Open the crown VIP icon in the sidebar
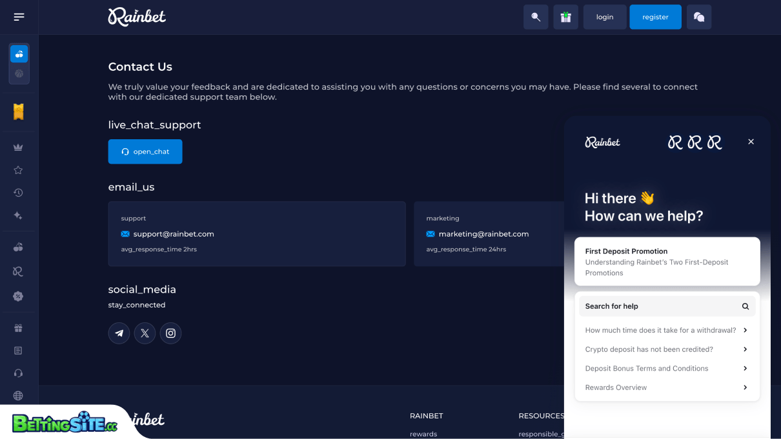This screenshot has height=439, width=781. (x=18, y=148)
